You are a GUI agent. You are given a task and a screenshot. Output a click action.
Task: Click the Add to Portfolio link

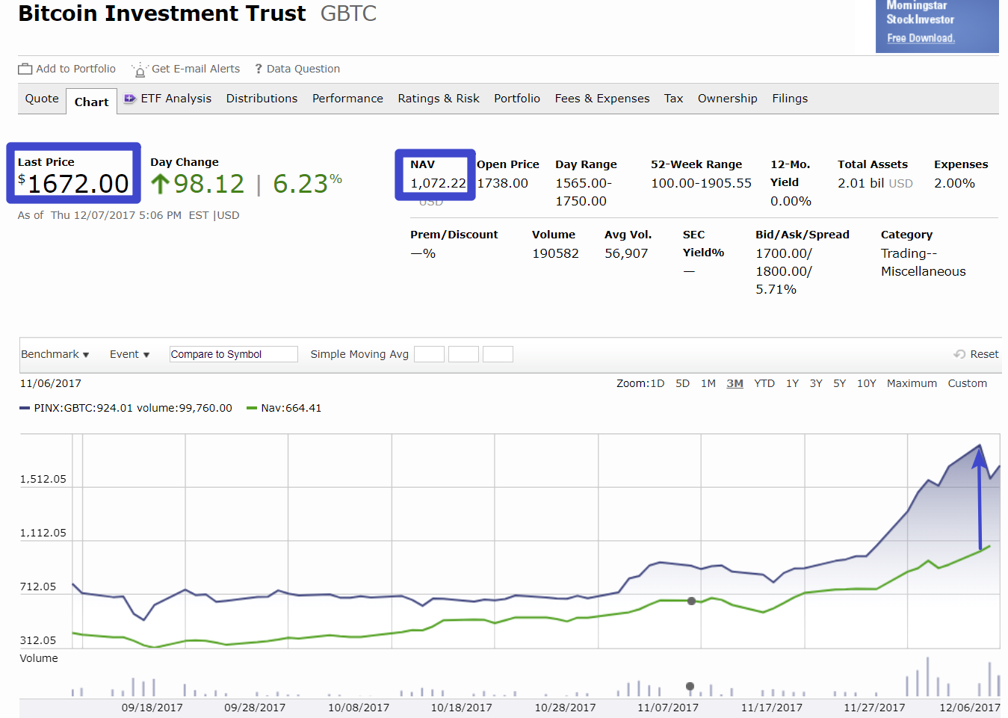tap(75, 69)
